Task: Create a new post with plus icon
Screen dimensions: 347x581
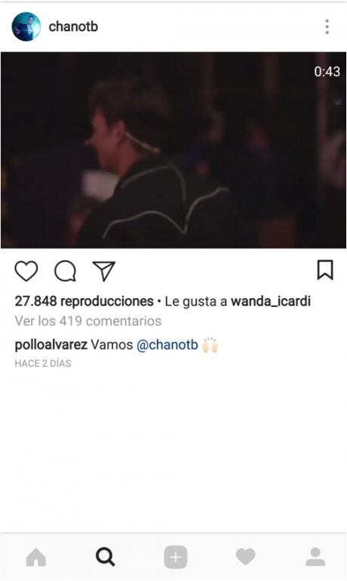Action: pyautogui.click(x=176, y=557)
